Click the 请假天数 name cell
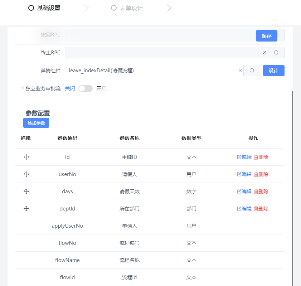301x286 pixels. tap(130, 192)
